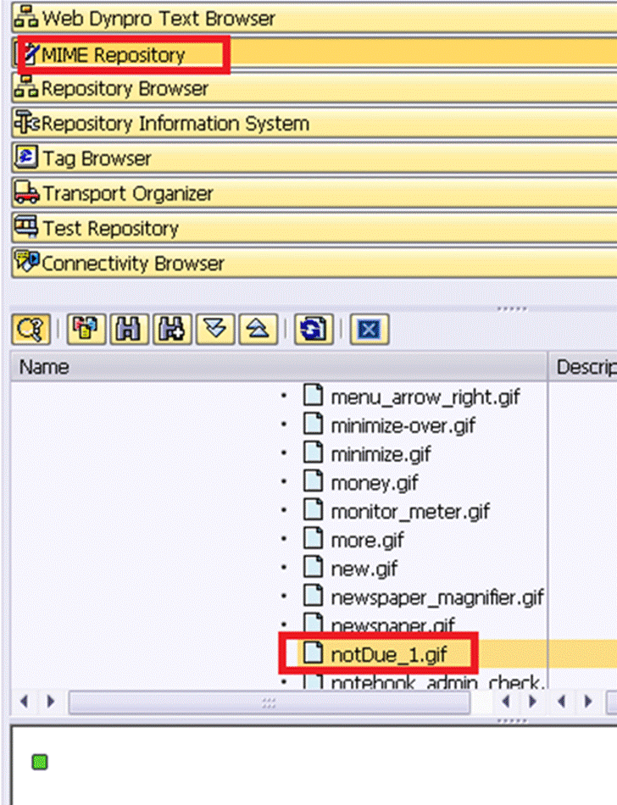Viewport: 617px width, 805px height.
Task: Click Collapse subtree toolbar button
Action: [258, 329]
